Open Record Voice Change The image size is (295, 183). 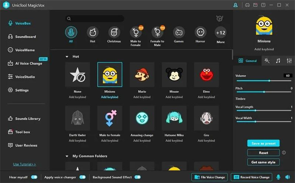[251, 177]
